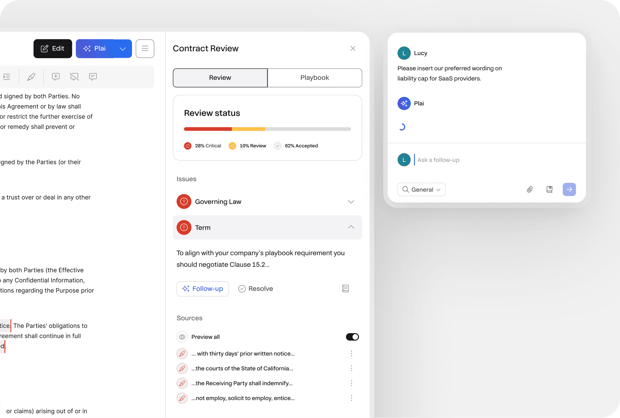Expand the Governing Law issue
This screenshot has width=620, height=418.
point(351,201)
